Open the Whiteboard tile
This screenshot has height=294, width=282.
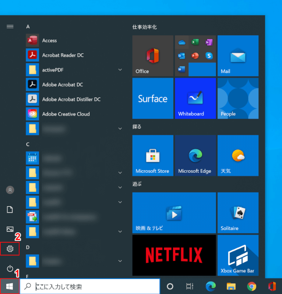coord(195,98)
